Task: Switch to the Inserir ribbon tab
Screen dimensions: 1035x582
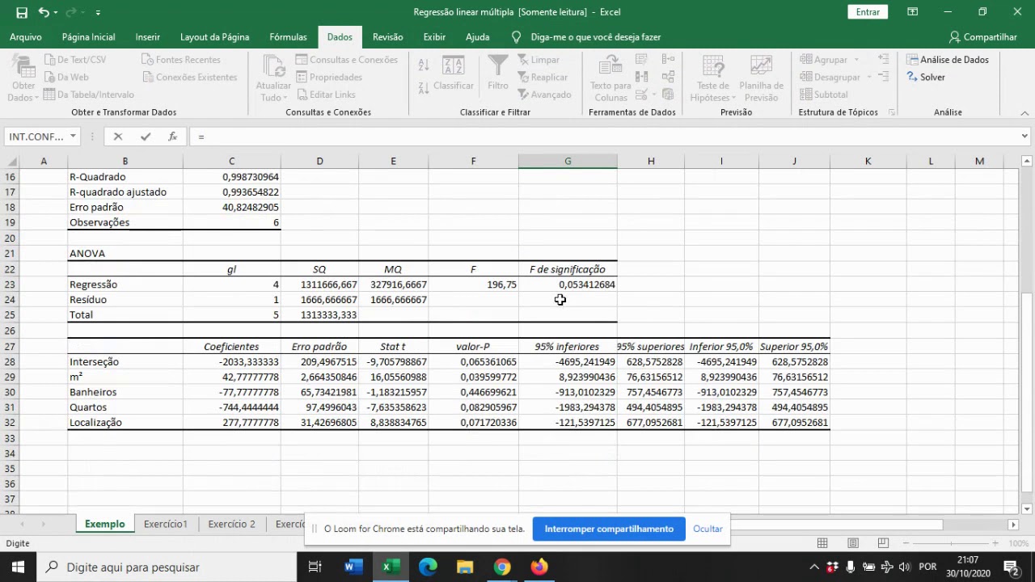Action: tap(148, 37)
